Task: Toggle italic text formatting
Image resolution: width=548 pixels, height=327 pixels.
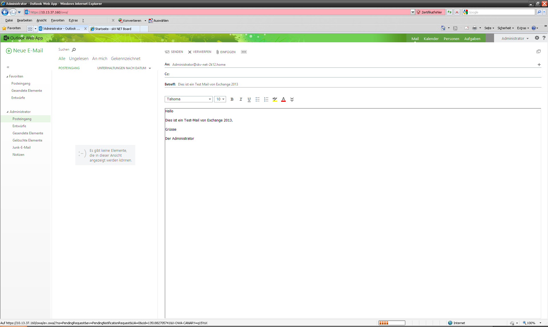Action: 241,99
